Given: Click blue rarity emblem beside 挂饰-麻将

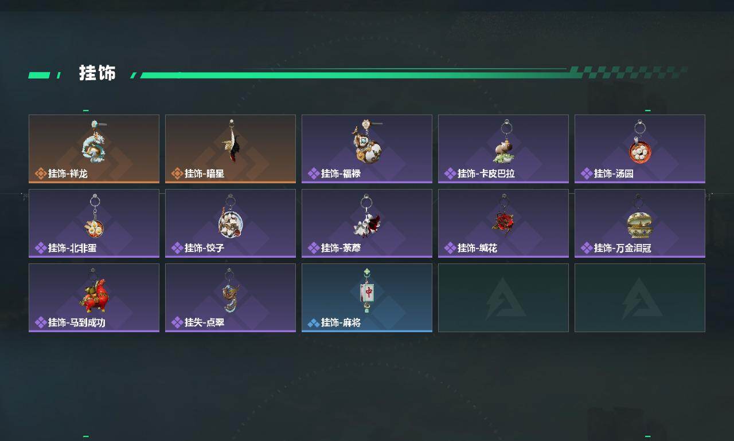Looking at the screenshot, I should pos(314,323).
